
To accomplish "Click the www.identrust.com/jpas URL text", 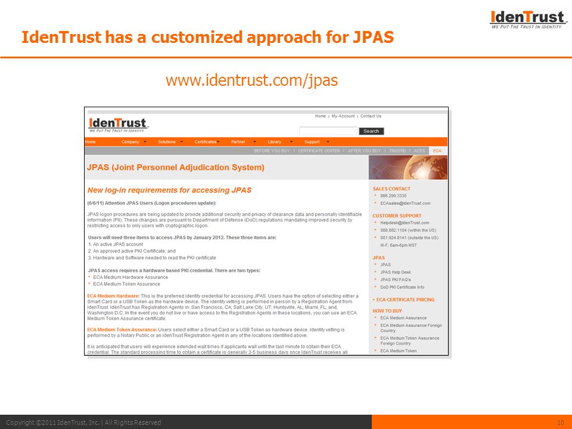I will [251, 80].
